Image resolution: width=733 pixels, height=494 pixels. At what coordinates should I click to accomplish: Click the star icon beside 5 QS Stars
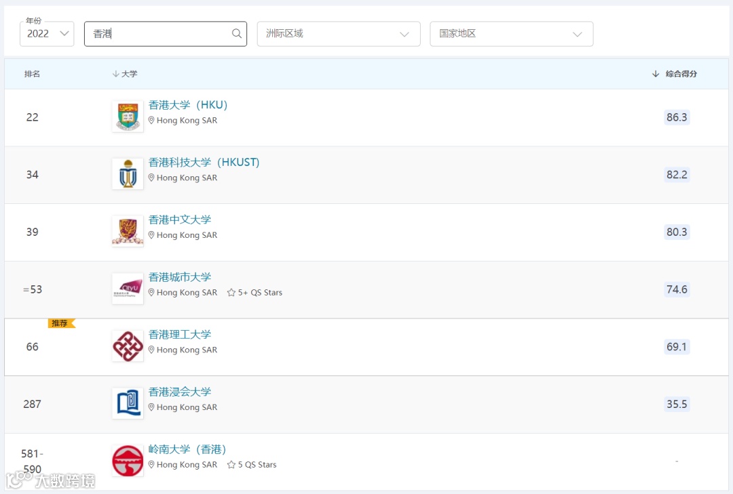click(x=231, y=465)
